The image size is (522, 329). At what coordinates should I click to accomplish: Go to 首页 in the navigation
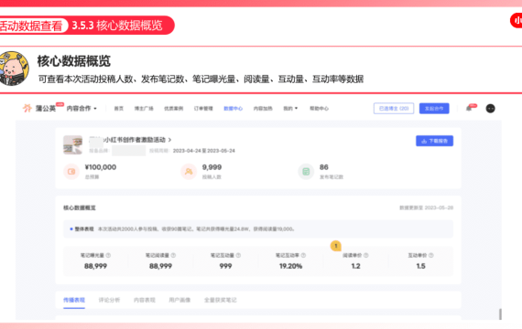tap(119, 109)
